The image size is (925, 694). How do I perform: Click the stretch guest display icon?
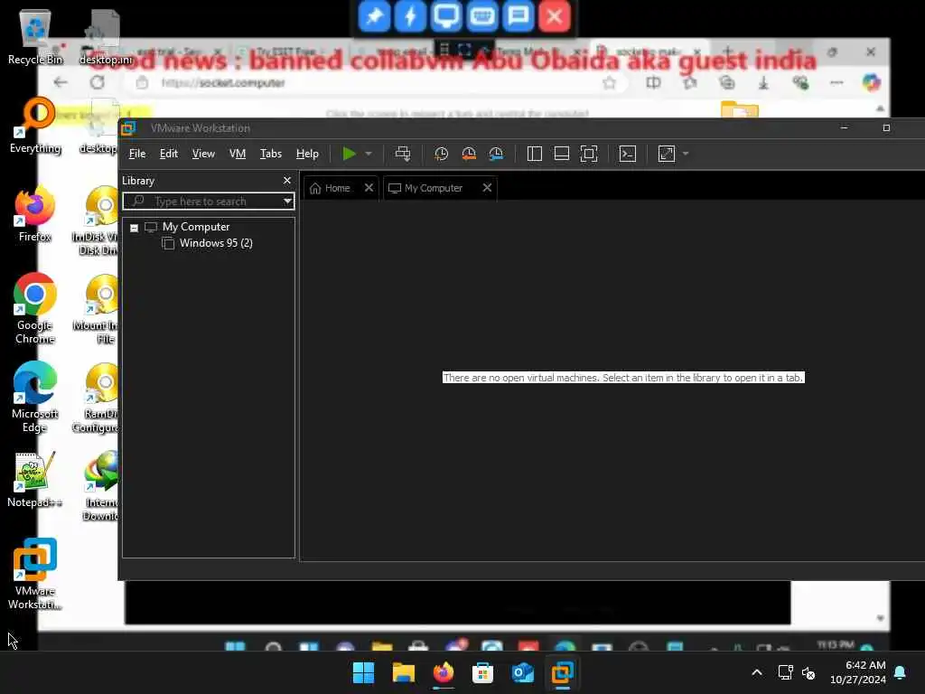coord(667,154)
